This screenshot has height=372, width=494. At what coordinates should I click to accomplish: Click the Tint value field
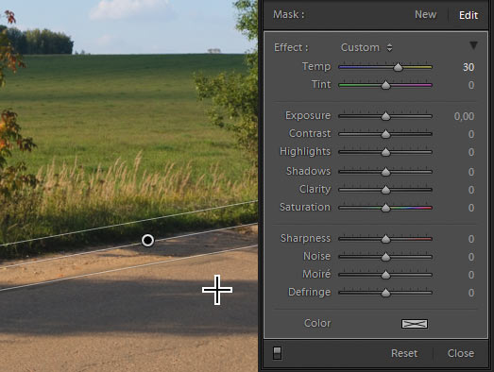[x=471, y=85]
